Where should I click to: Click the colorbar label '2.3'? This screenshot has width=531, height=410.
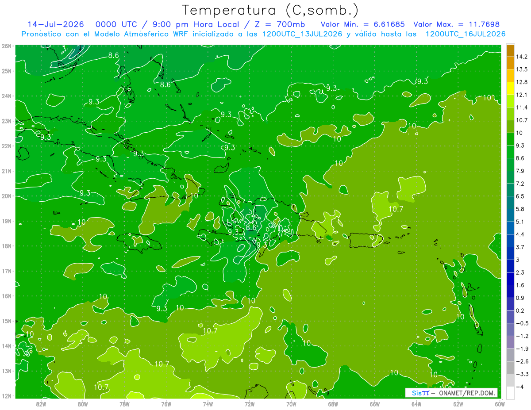(520, 272)
